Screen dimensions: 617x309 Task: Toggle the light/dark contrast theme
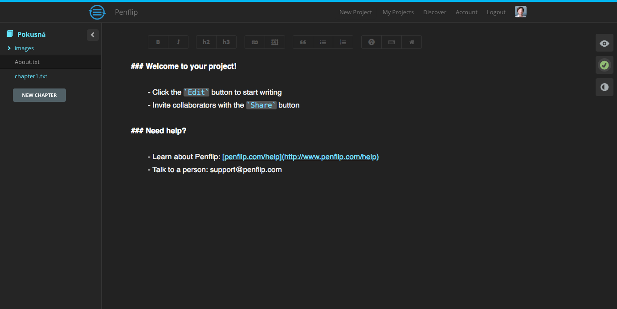(605, 87)
